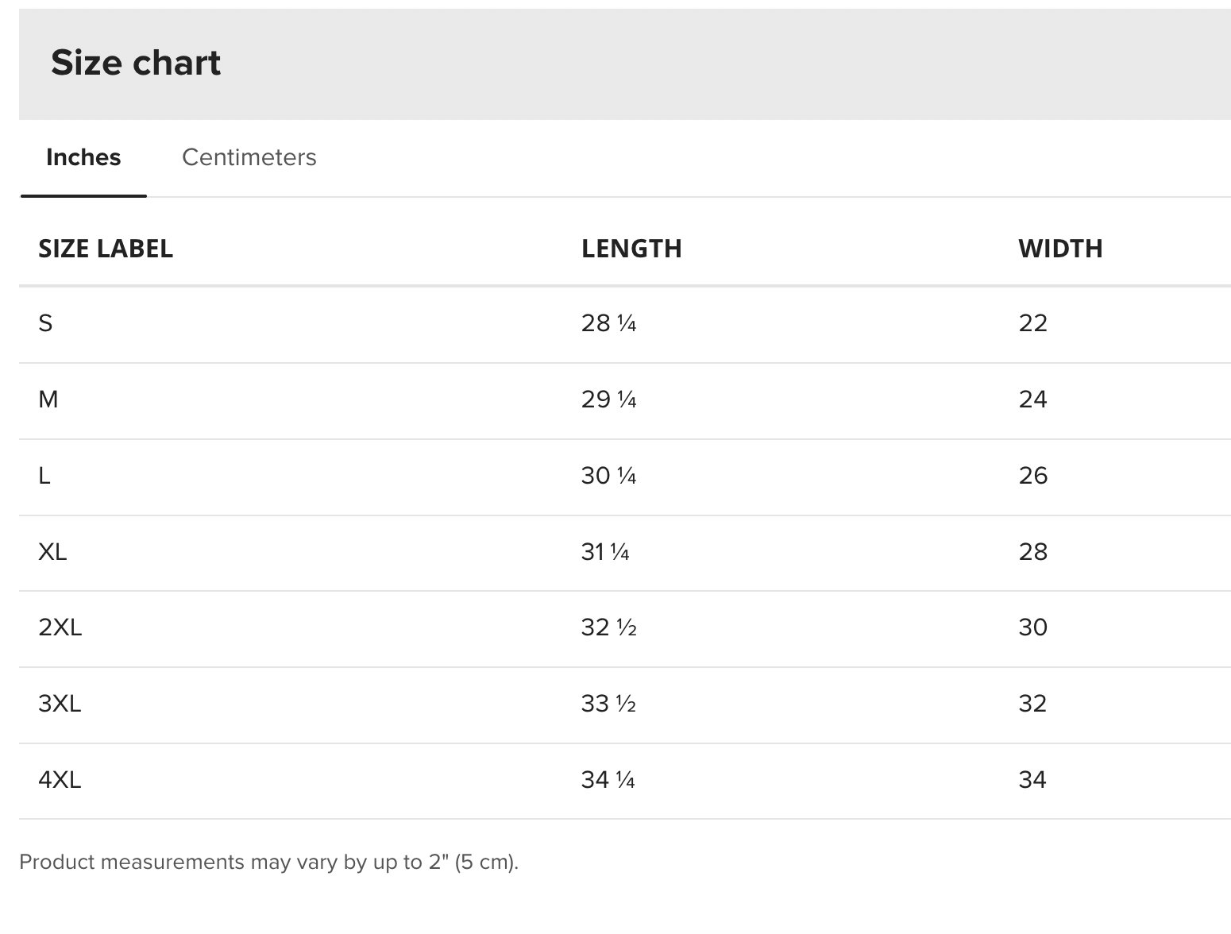Click the width value 28
Image resolution: width=1231 pixels, height=934 pixels.
click(1032, 552)
